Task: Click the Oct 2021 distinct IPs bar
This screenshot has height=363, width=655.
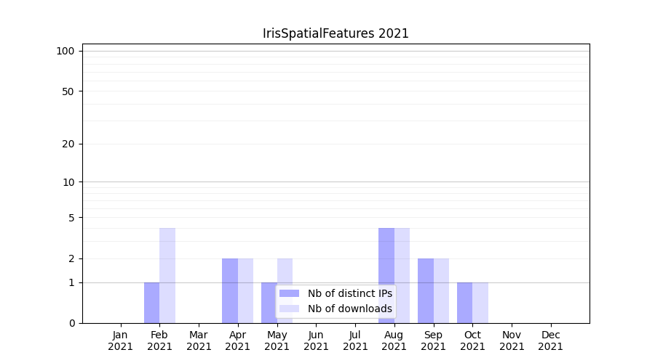Action: pos(465,303)
